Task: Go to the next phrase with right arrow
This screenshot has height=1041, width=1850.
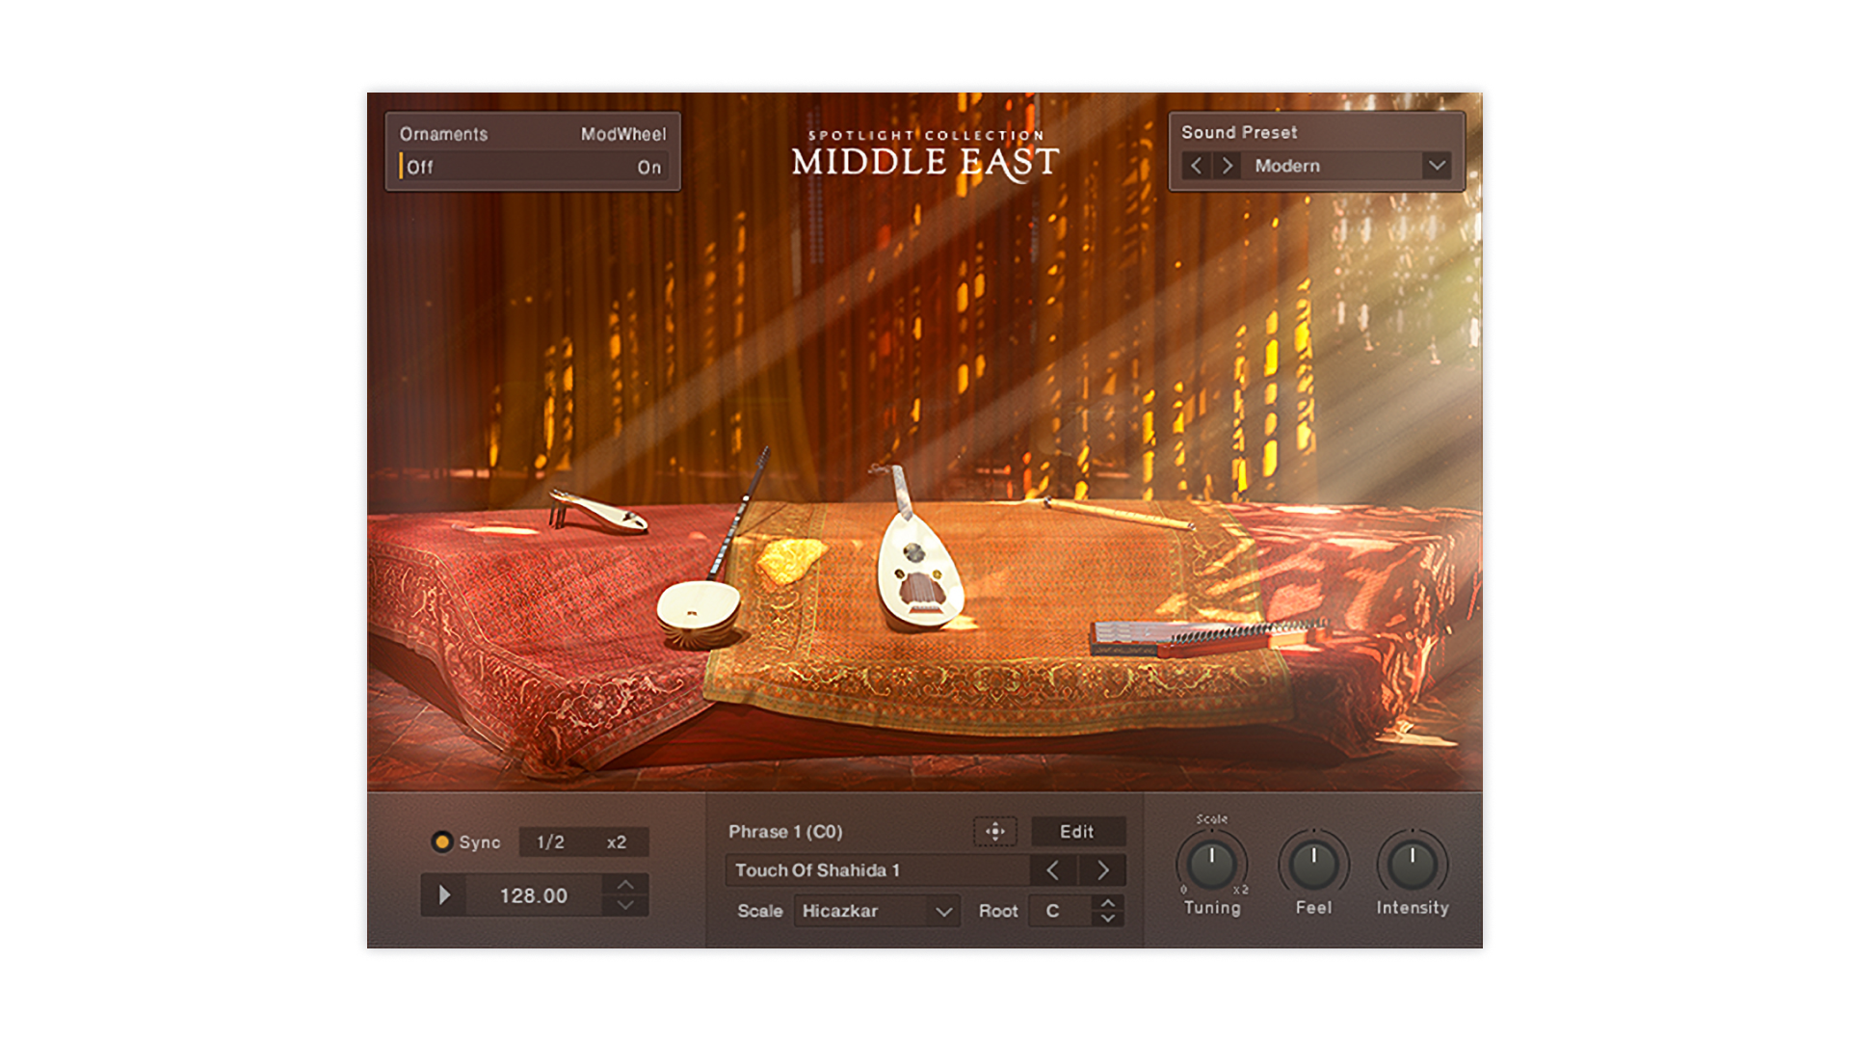Action: click(1103, 870)
